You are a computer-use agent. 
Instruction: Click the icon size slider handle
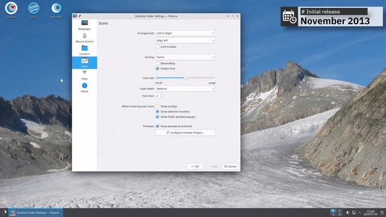tap(186, 78)
